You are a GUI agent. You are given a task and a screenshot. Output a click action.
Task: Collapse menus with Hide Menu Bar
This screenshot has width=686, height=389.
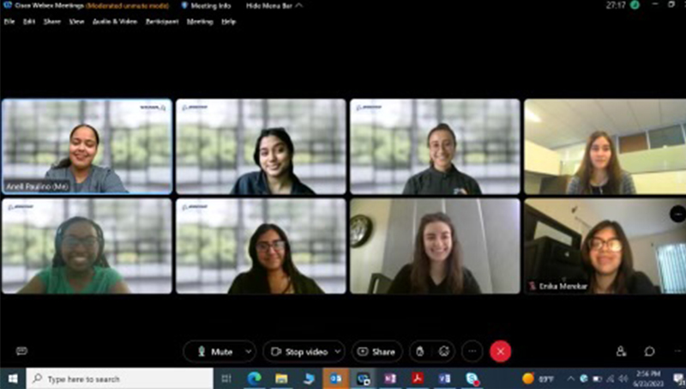coord(274,6)
